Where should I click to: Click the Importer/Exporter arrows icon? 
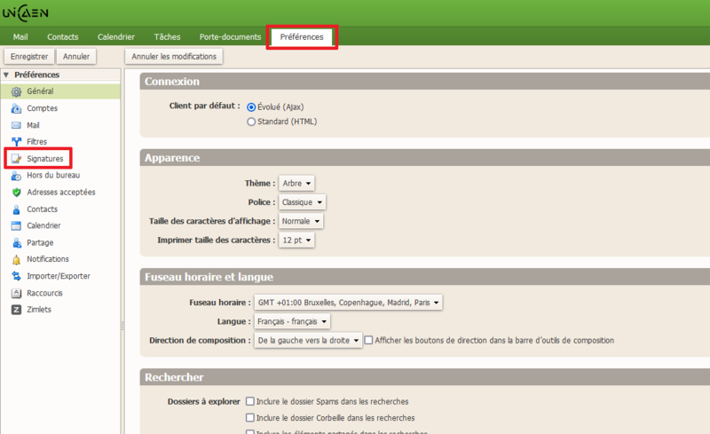tap(16, 276)
